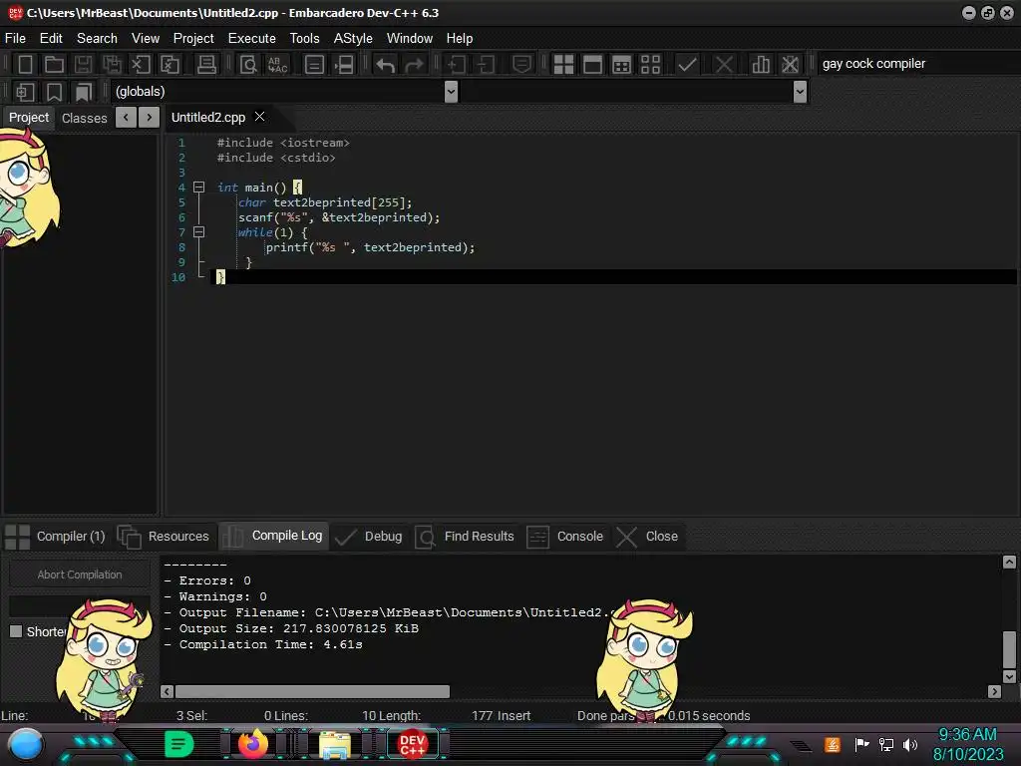Click the Delete Profiling Information icon
Viewport: 1021px width, 766px height.
coord(790,65)
